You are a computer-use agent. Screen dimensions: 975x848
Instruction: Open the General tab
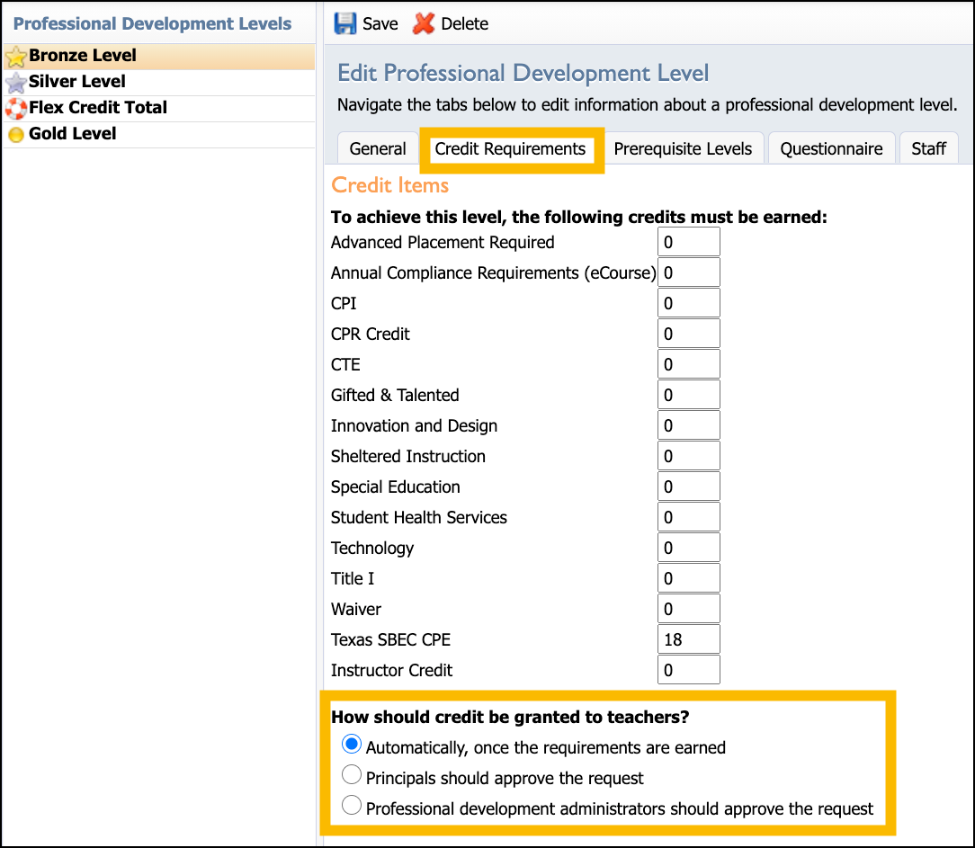378,148
